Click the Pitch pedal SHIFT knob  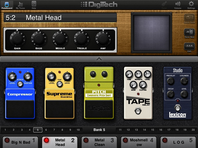[93, 74]
